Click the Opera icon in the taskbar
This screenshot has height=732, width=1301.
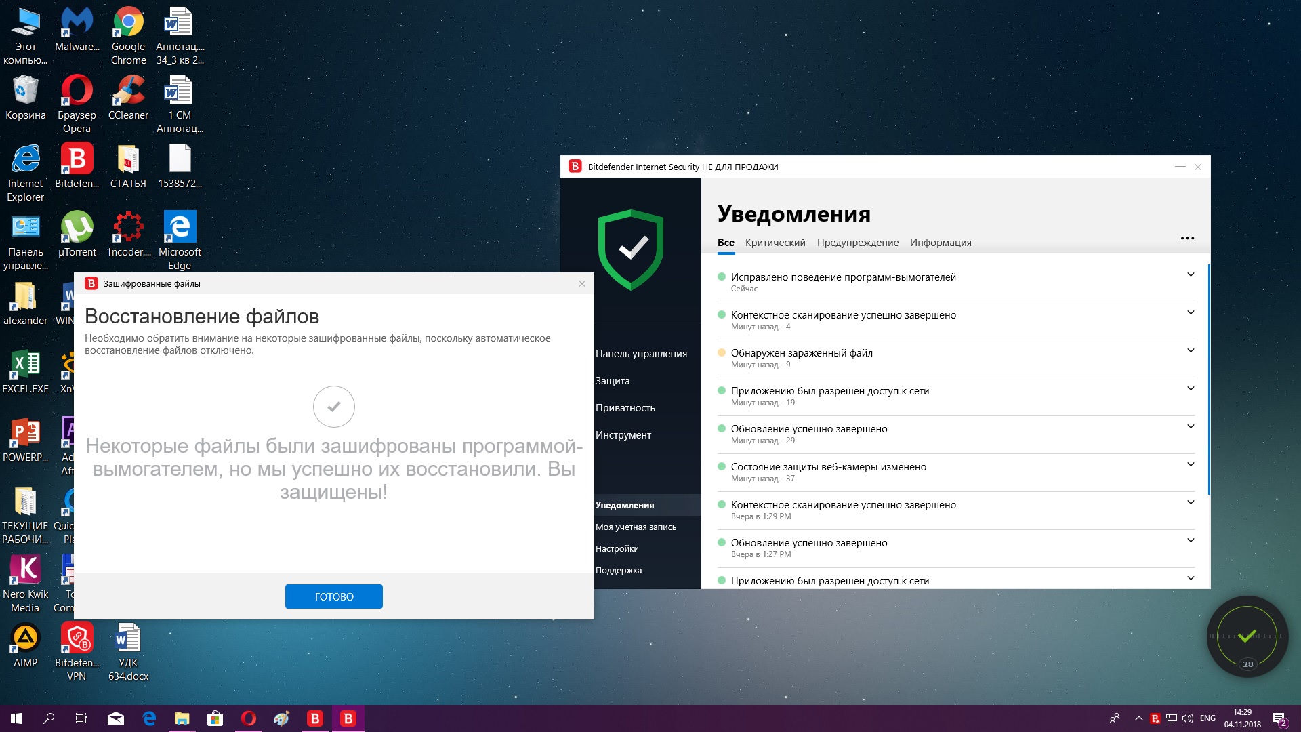tap(249, 718)
